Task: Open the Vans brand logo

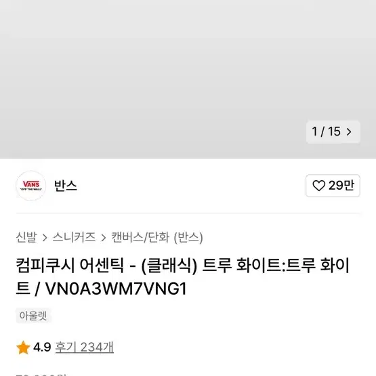Action: [x=31, y=186]
